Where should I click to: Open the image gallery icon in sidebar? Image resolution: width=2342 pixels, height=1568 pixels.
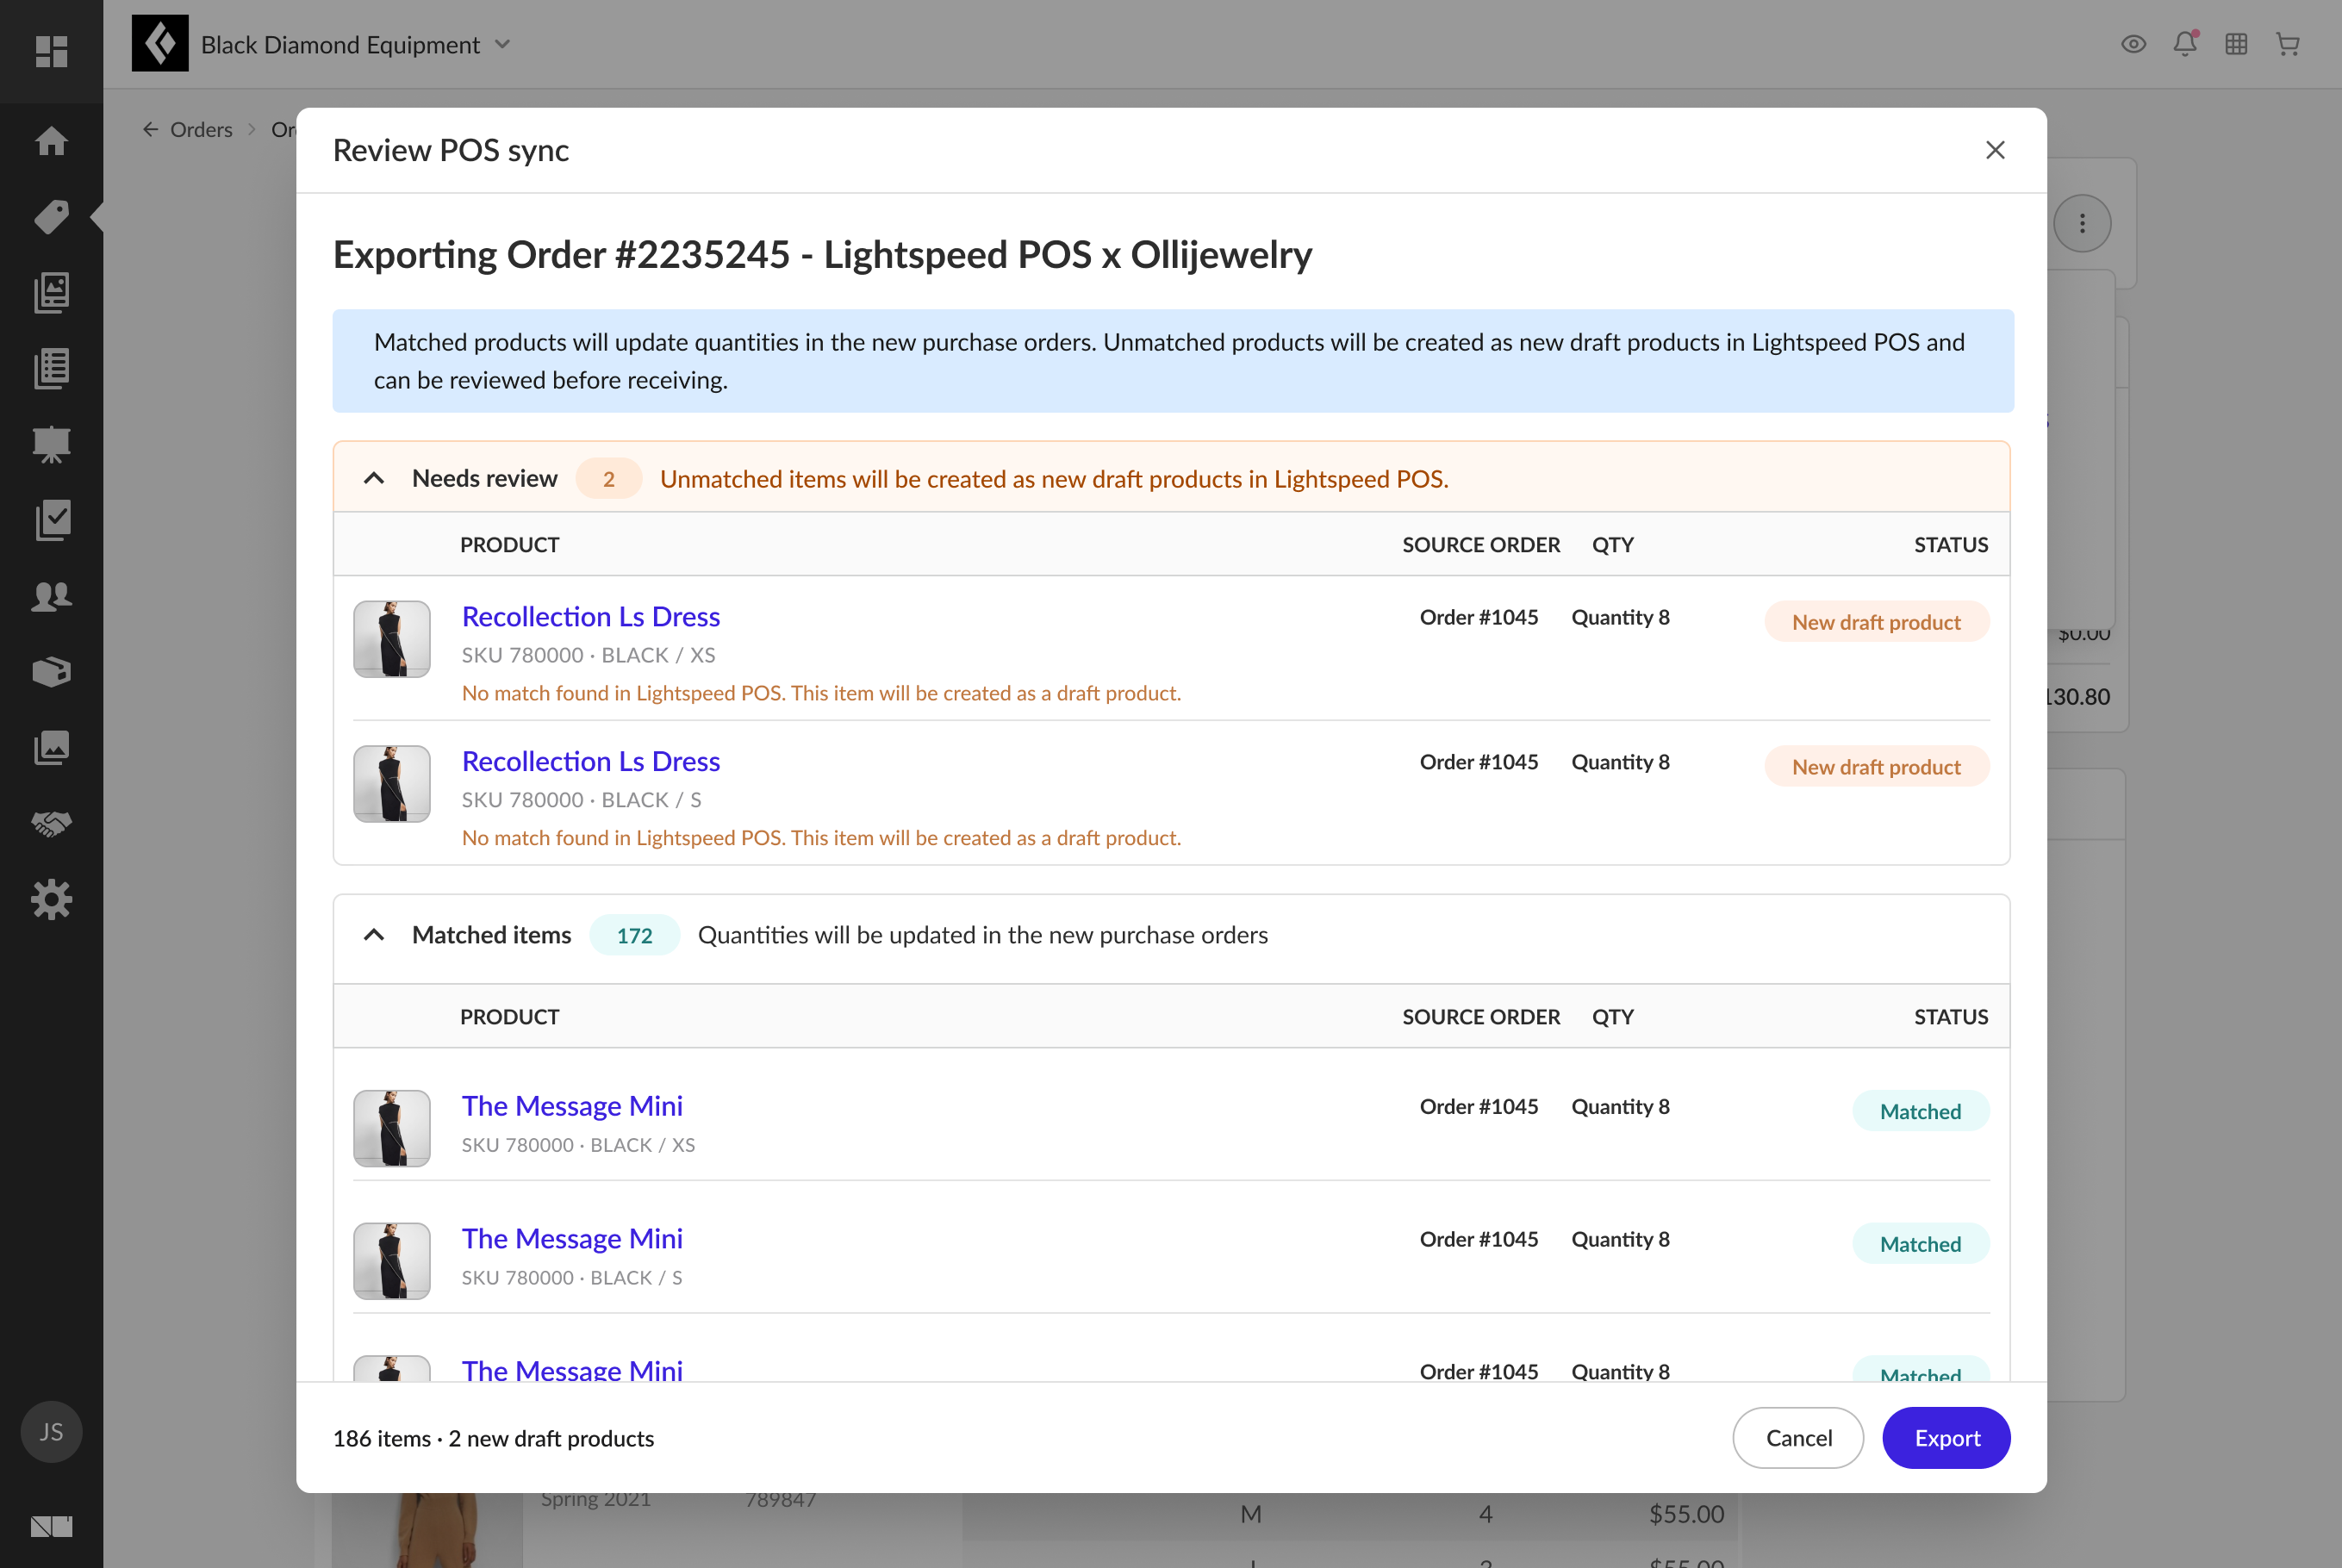click(x=51, y=747)
